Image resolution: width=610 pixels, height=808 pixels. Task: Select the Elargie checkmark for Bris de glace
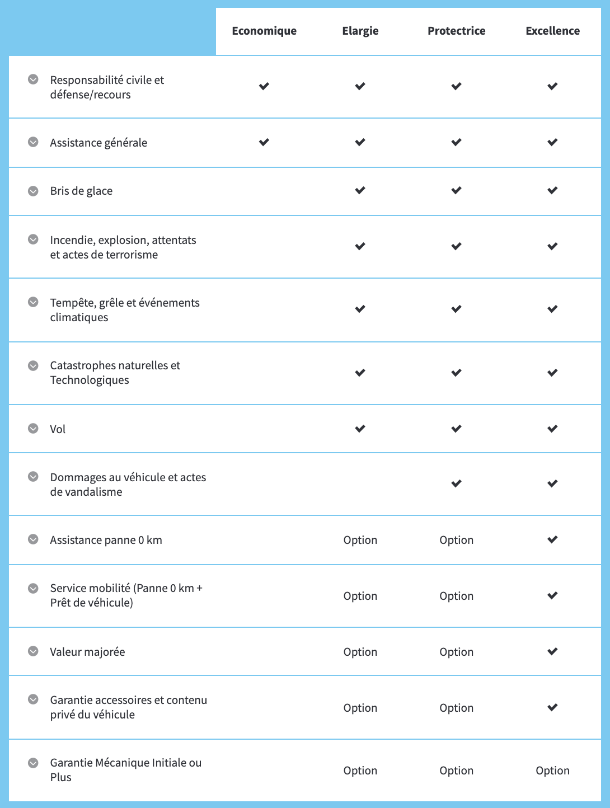pos(360,190)
